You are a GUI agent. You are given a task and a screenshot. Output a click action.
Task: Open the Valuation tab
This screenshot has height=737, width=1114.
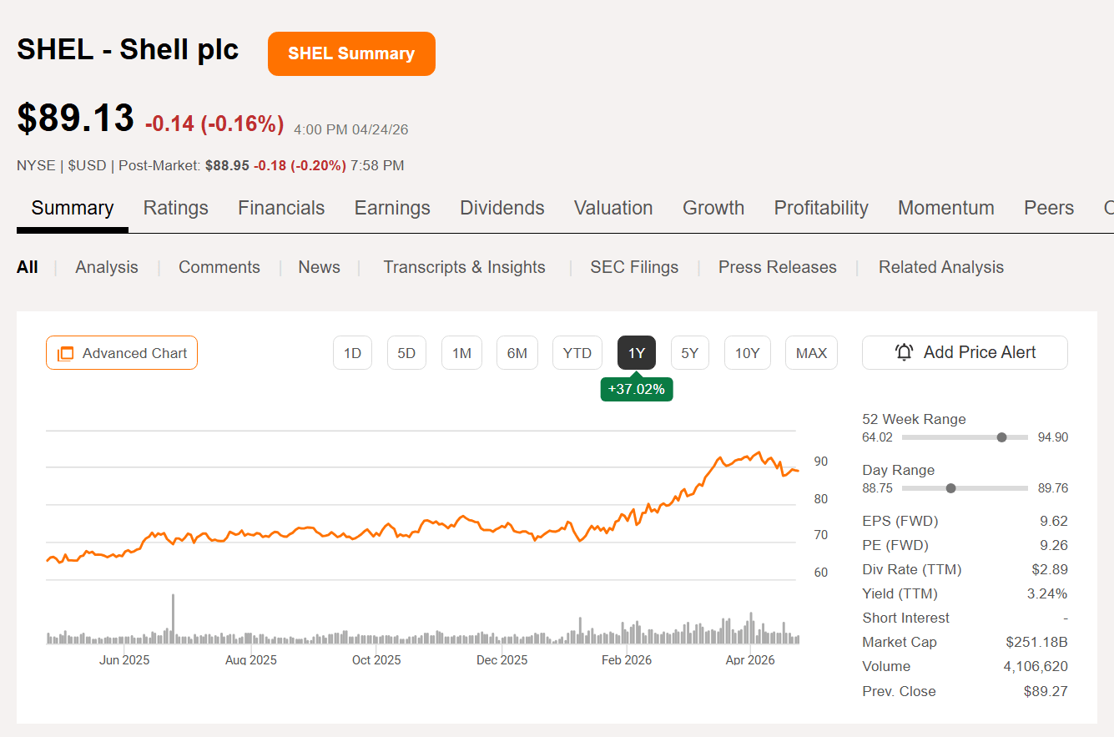tap(613, 208)
